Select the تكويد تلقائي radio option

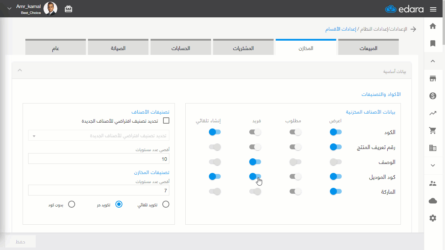166,204
